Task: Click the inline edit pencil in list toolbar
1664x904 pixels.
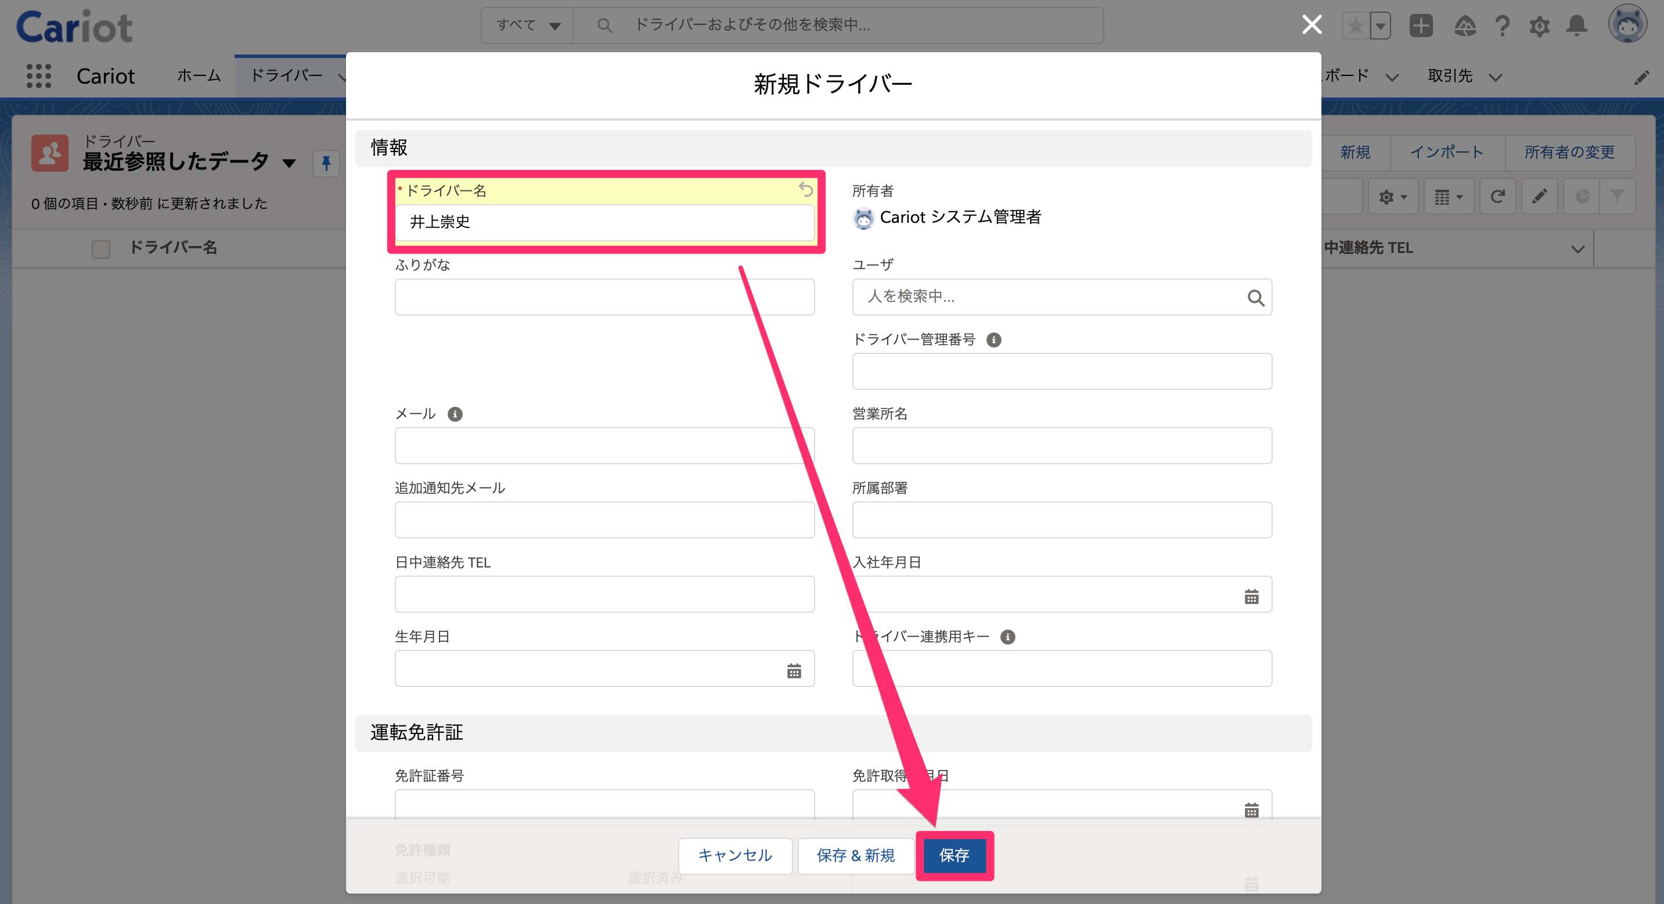Action: point(1539,197)
